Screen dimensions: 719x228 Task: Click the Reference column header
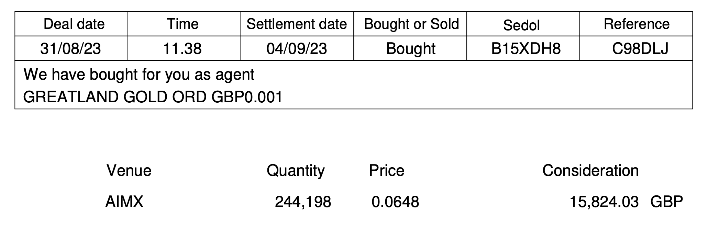636,24
